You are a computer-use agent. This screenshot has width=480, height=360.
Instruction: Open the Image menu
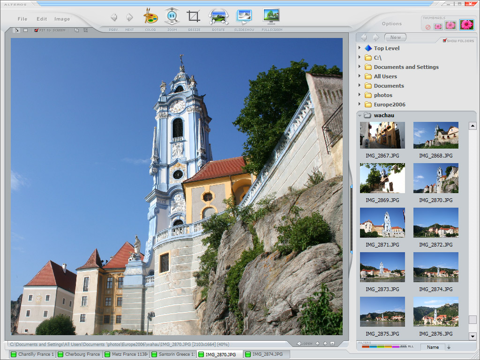[62, 19]
